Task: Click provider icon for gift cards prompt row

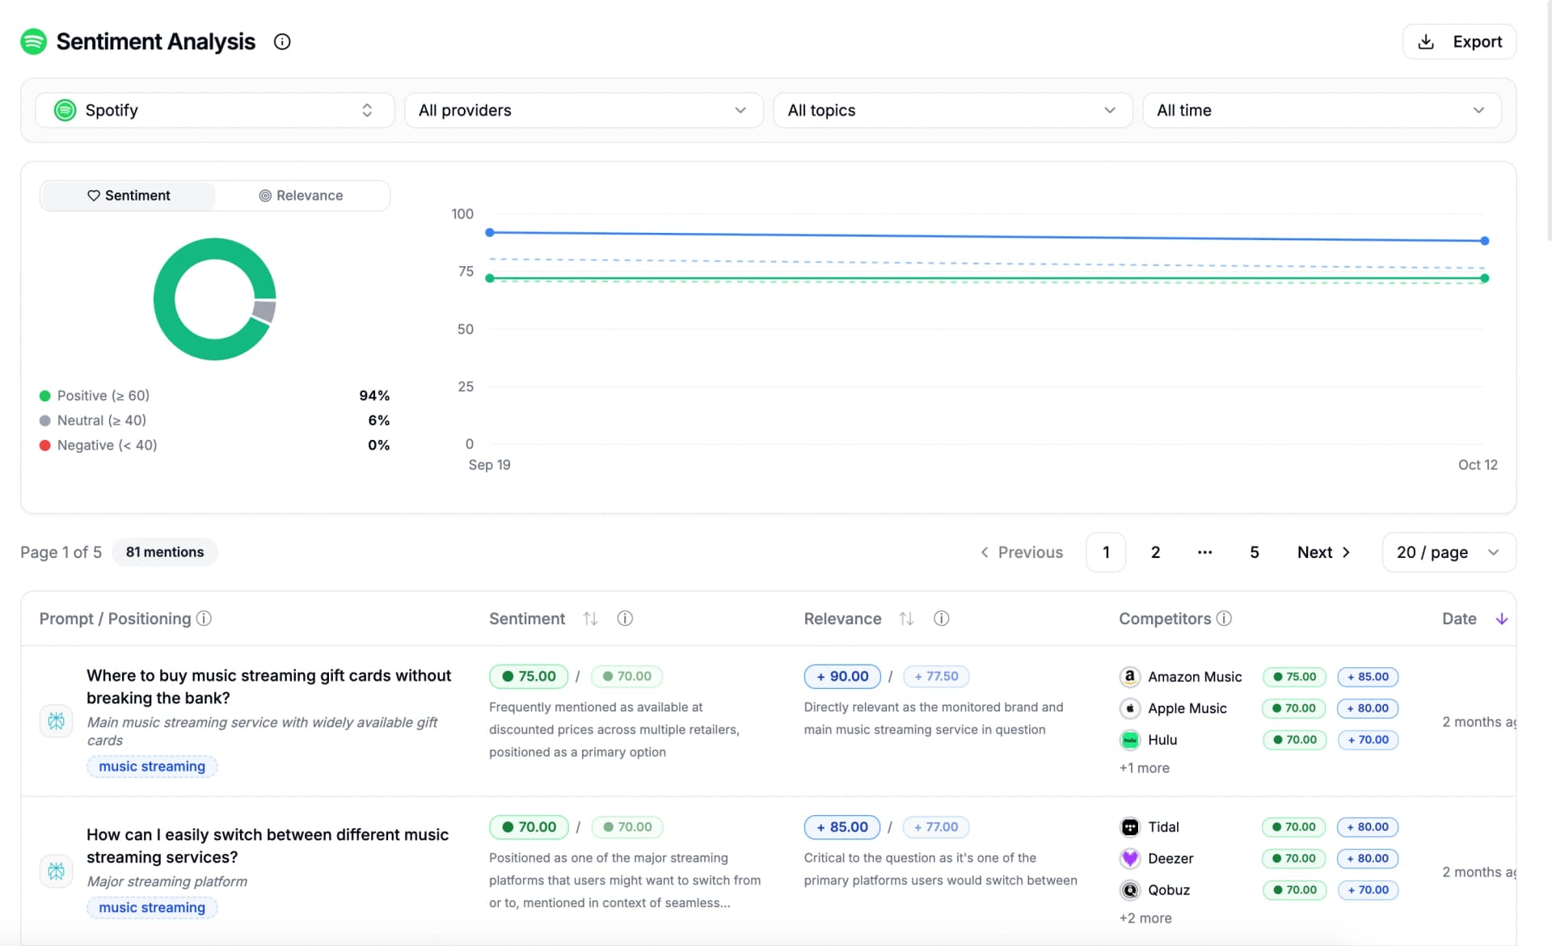Action: [57, 721]
